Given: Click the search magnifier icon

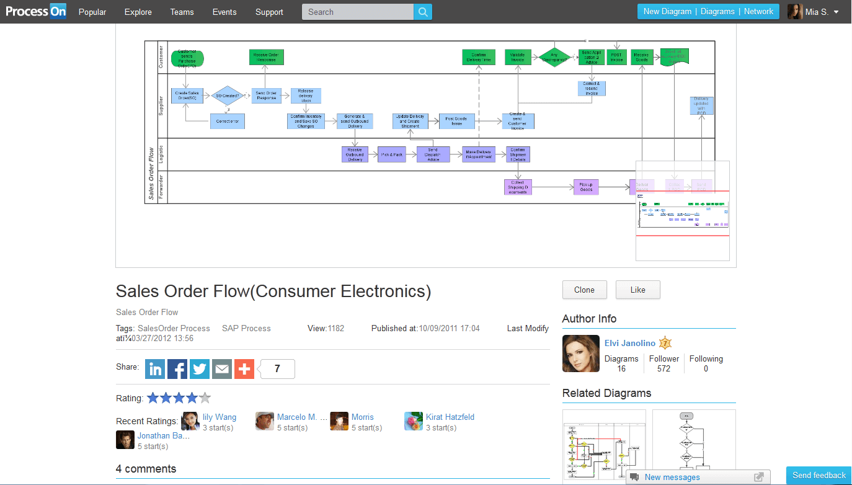Looking at the screenshot, I should pyautogui.click(x=423, y=11).
